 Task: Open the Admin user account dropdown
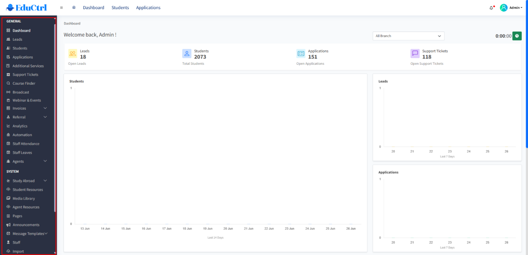tap(511, 7)
